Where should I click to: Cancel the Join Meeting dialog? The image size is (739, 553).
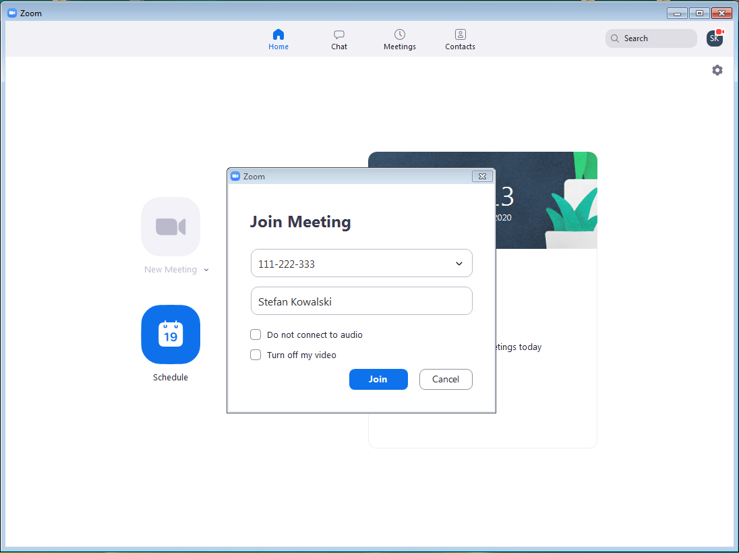[x=446, y=379]
